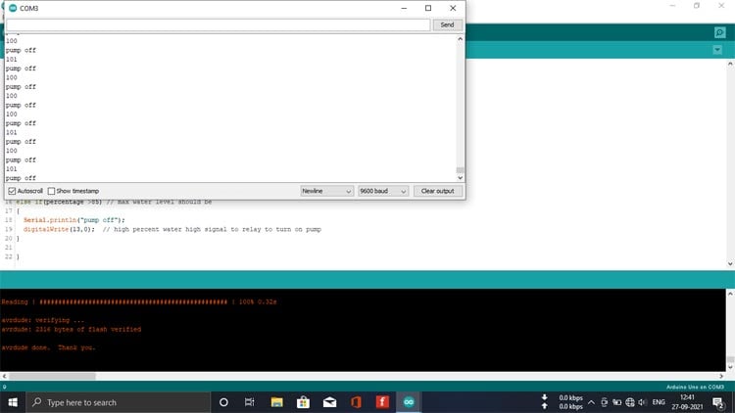Click the serial output vertical scrollbar
Screen dimensions: 735x413
tap(461, 108)
